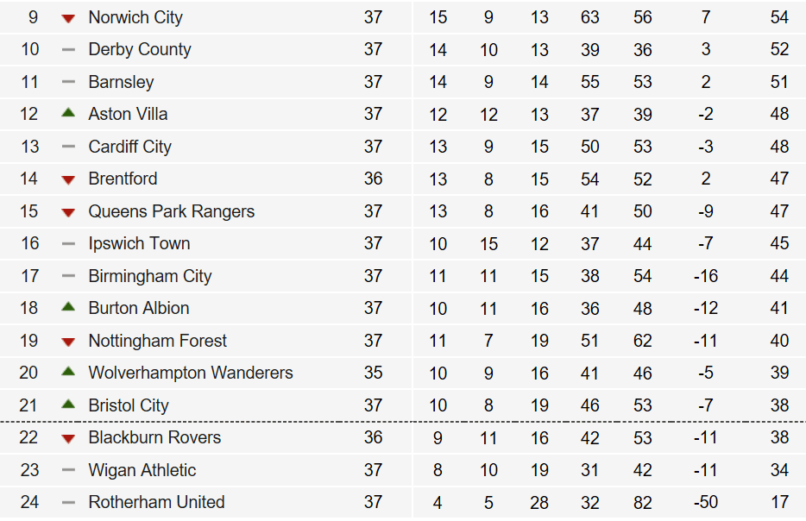806x521 pixels.
Task: Click the green up arrow for Wolverhampton Wanderers
Action: tap(68, 373)
